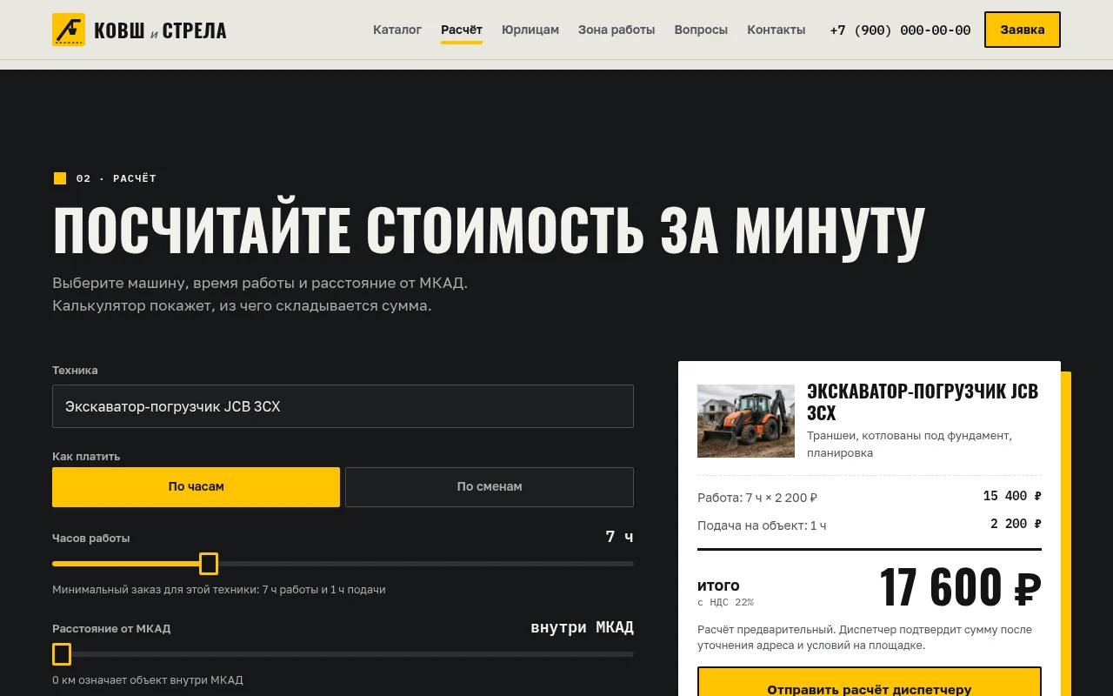Open Зона работы in the header

point(616,30)
